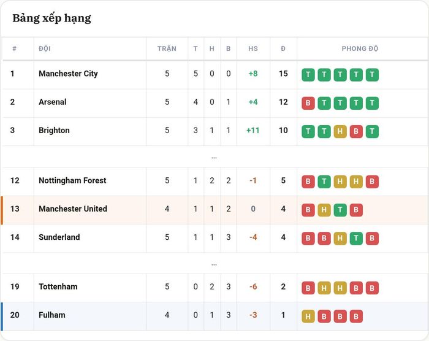Click Manchester United's green T form badge
The width and height of the screenshot is (429, 341).
coord(340,210)
